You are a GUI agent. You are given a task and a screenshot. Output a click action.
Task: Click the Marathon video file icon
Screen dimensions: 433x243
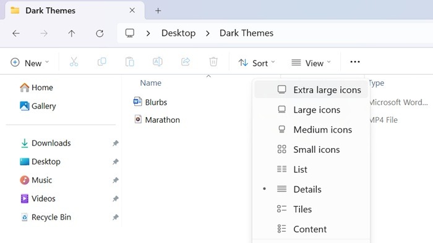point(138,120)
